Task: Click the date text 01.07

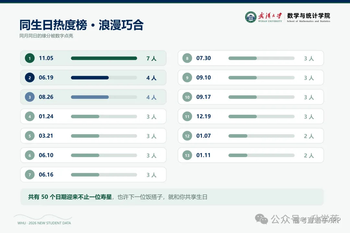Action: [204, 136]
